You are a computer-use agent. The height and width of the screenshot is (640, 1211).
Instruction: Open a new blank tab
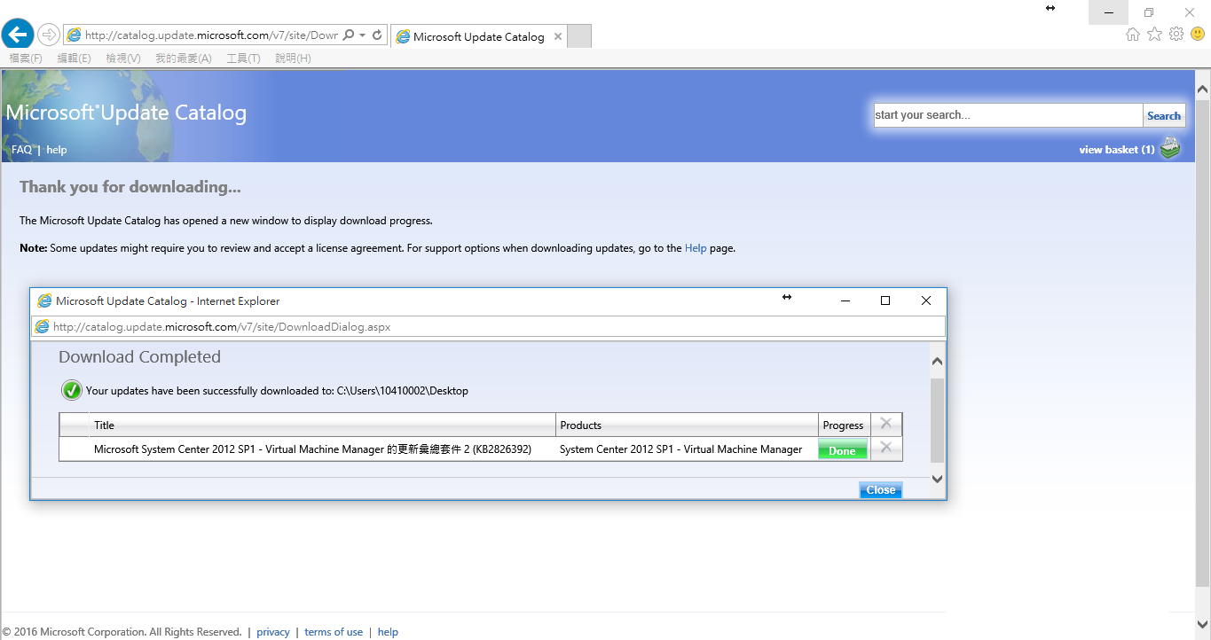(x=579, y=36)
